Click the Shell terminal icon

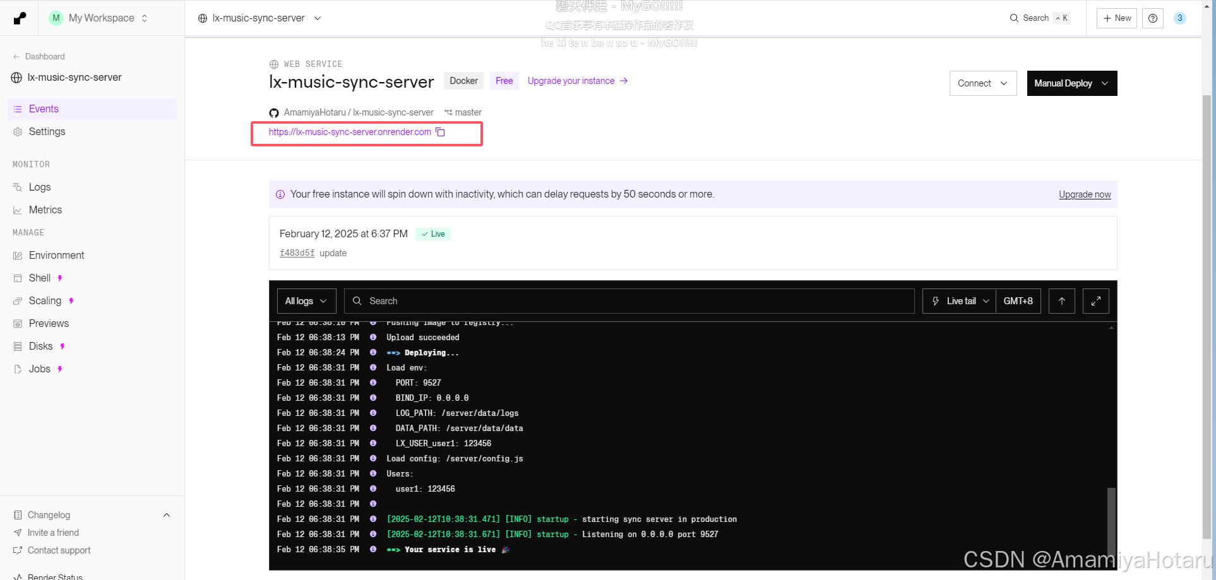[x=18, y=278]
